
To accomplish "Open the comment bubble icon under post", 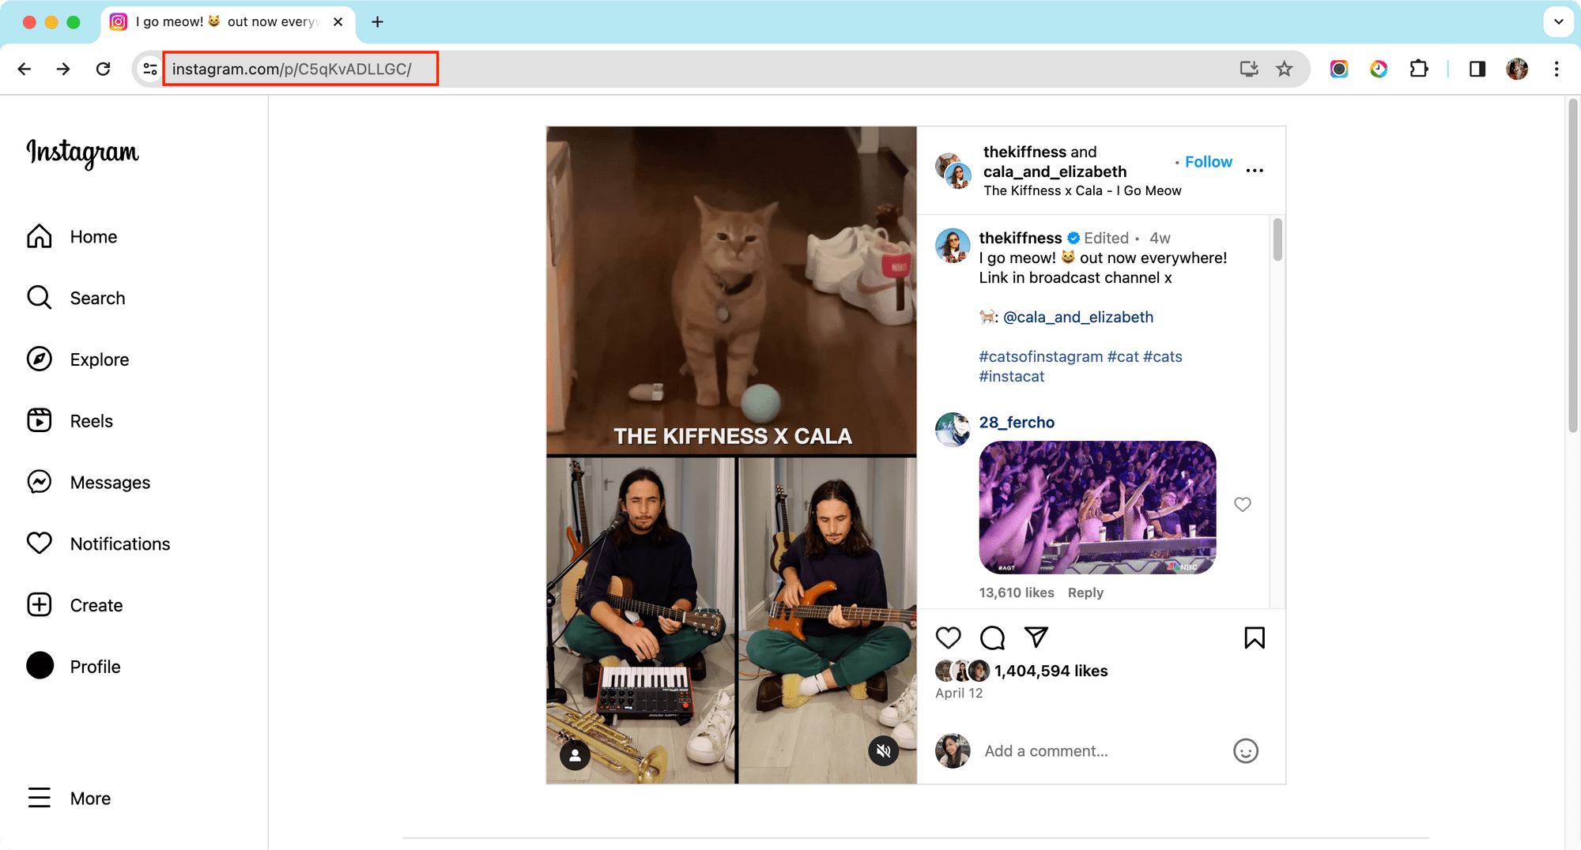I will [992, 637].
